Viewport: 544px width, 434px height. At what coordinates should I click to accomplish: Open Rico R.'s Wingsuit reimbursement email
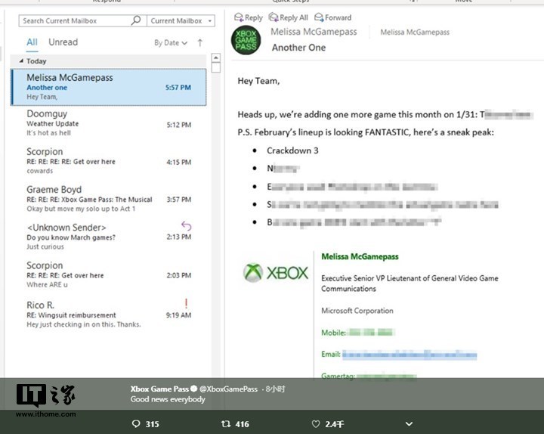[x=109, y=315]
